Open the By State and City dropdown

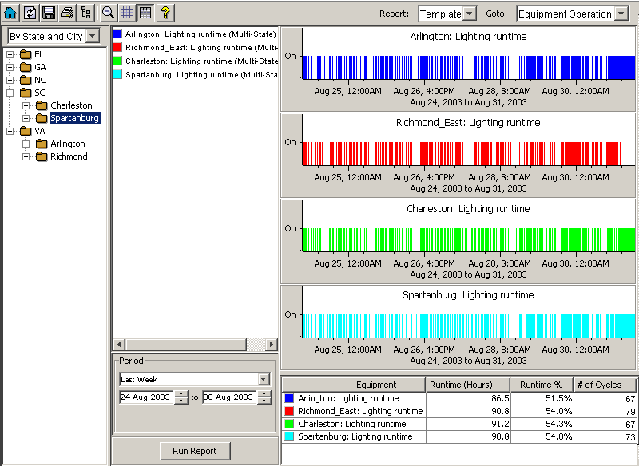pyautogui.click(x=92, y=36)
